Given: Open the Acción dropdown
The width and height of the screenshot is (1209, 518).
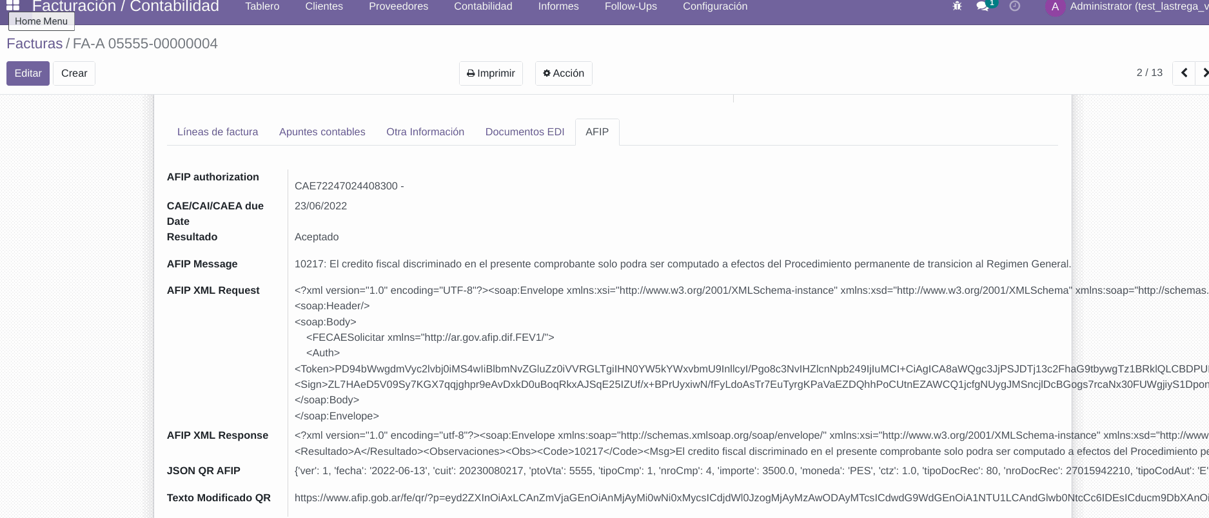Looking at the screenshot, I should 564,73.
